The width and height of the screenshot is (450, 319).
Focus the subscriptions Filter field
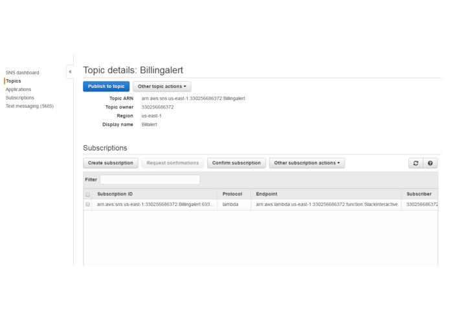(x=150, y=180)
